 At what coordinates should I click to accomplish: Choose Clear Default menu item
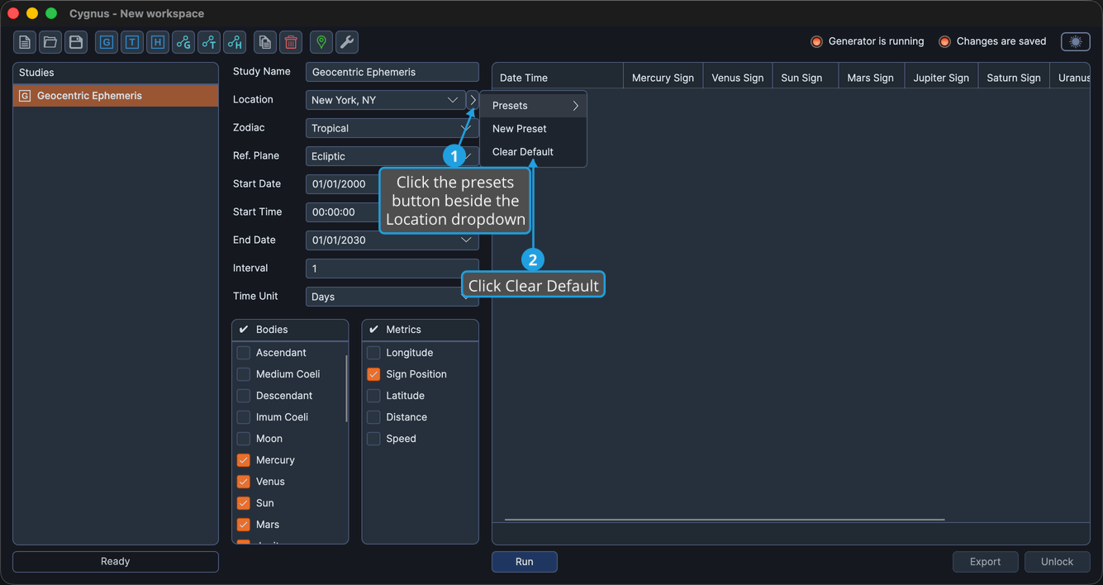pos(534,152)
